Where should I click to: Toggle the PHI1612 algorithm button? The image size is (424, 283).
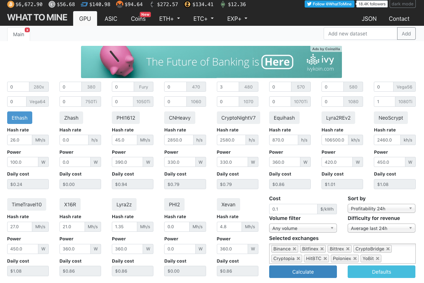(126, 118)
